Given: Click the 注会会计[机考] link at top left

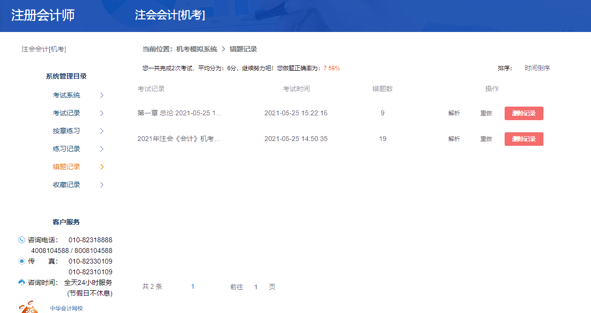Looking at the screenshot, I should tap(43, 48).
